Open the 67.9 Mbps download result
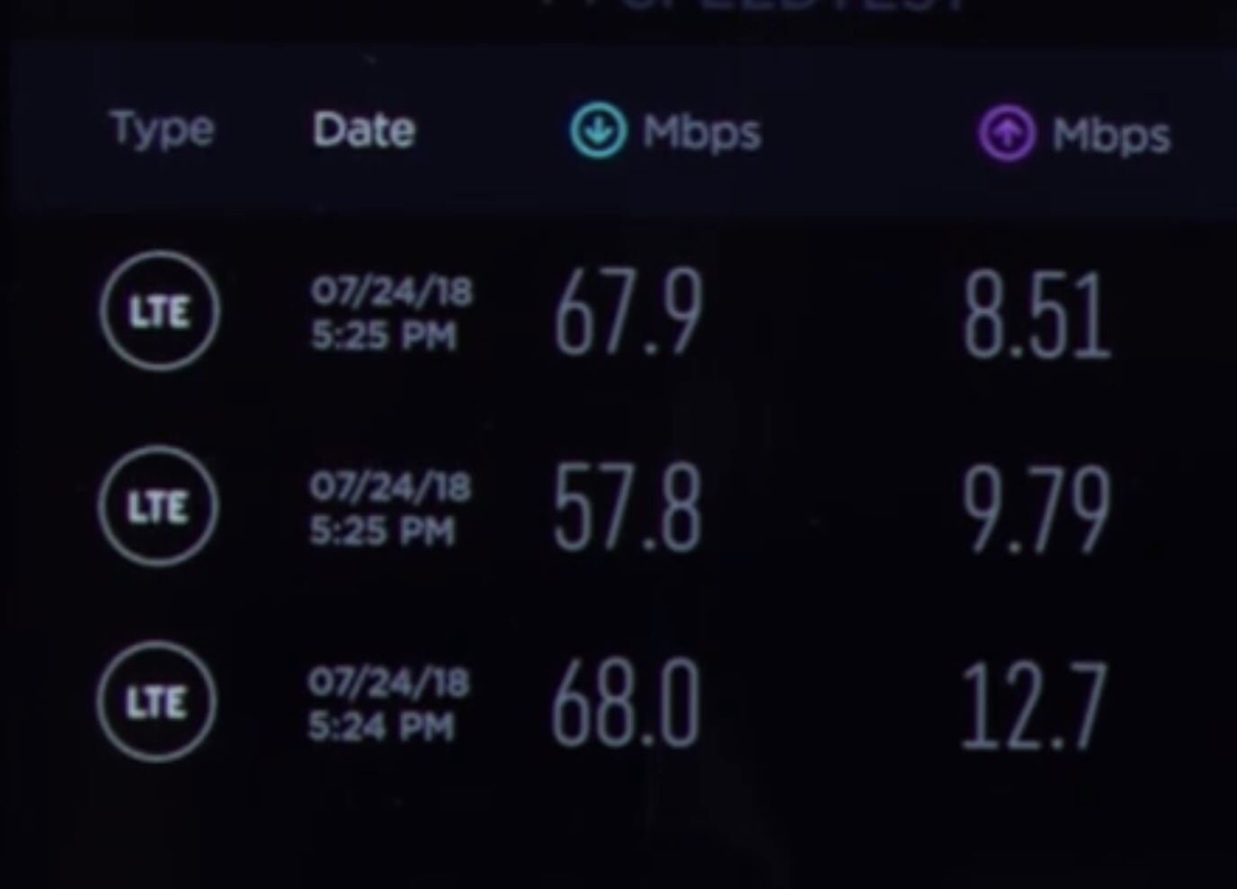This screenshot has width=1237, height=889. pos(627,314)
